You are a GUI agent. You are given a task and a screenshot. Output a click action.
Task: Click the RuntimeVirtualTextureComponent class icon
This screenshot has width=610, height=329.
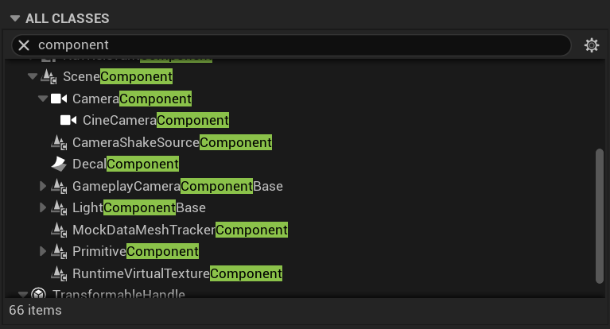tap(59, 274)
